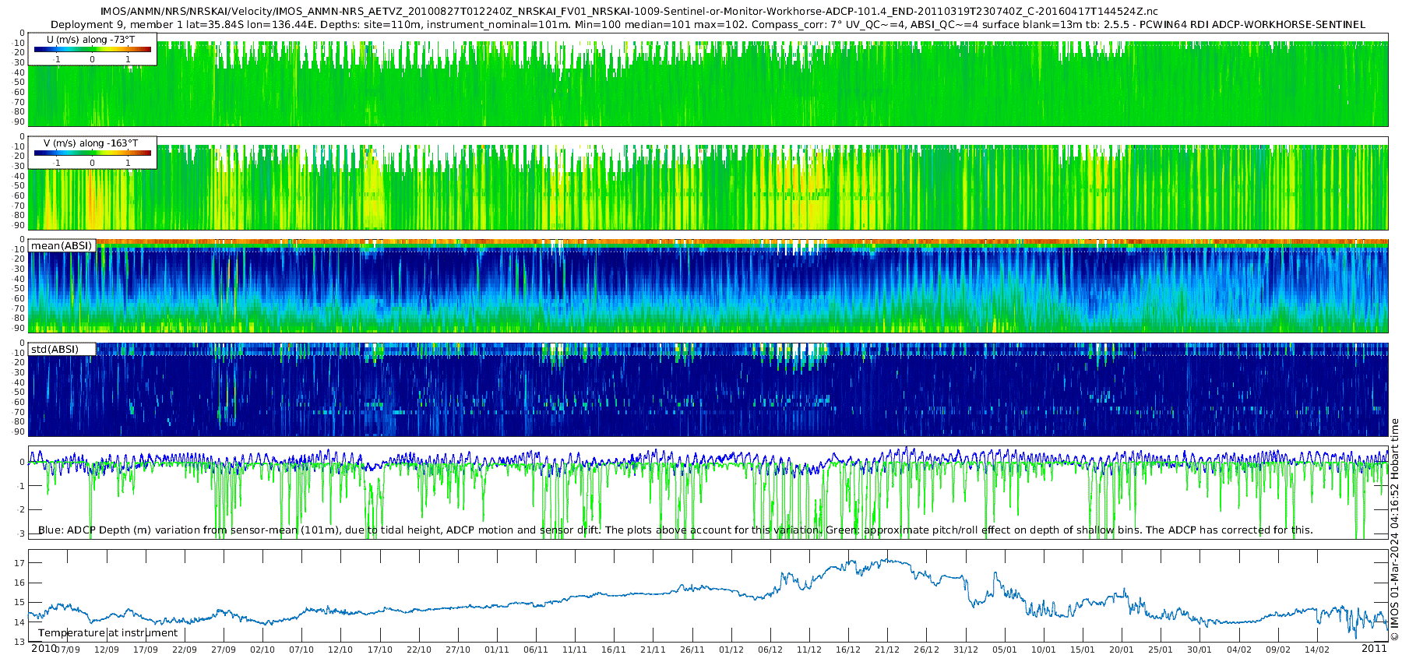The image size is (1402, 662).
Task: Click the 15/01 date tick label
Action: (1083, 650)
